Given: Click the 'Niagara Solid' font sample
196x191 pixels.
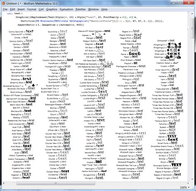Looking at the screenshot, I should pos(131,92).
